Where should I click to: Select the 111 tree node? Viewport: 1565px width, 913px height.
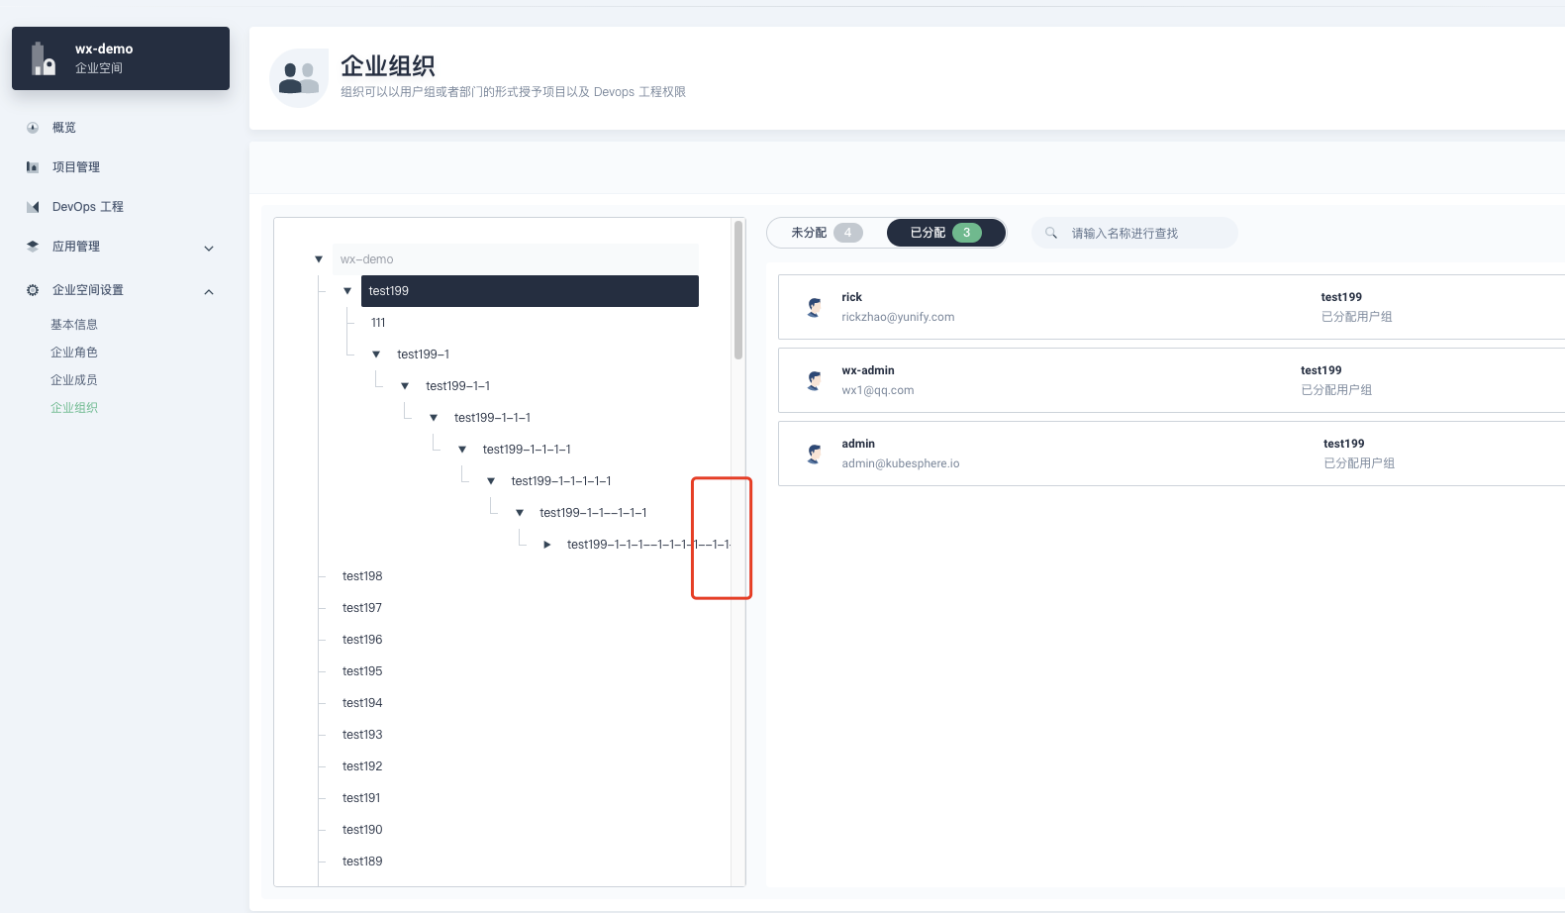point(378,323)
